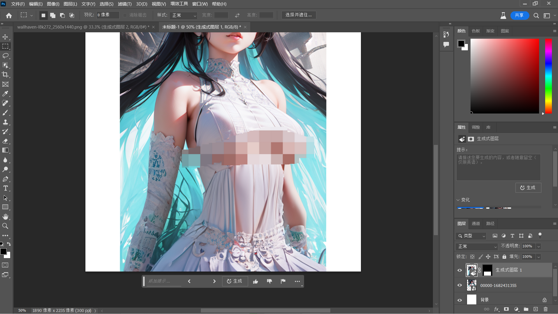The height and width of the screenshot is (314, 558).
Task: Open the 图层(L) menu
Action: pos(70,4)
